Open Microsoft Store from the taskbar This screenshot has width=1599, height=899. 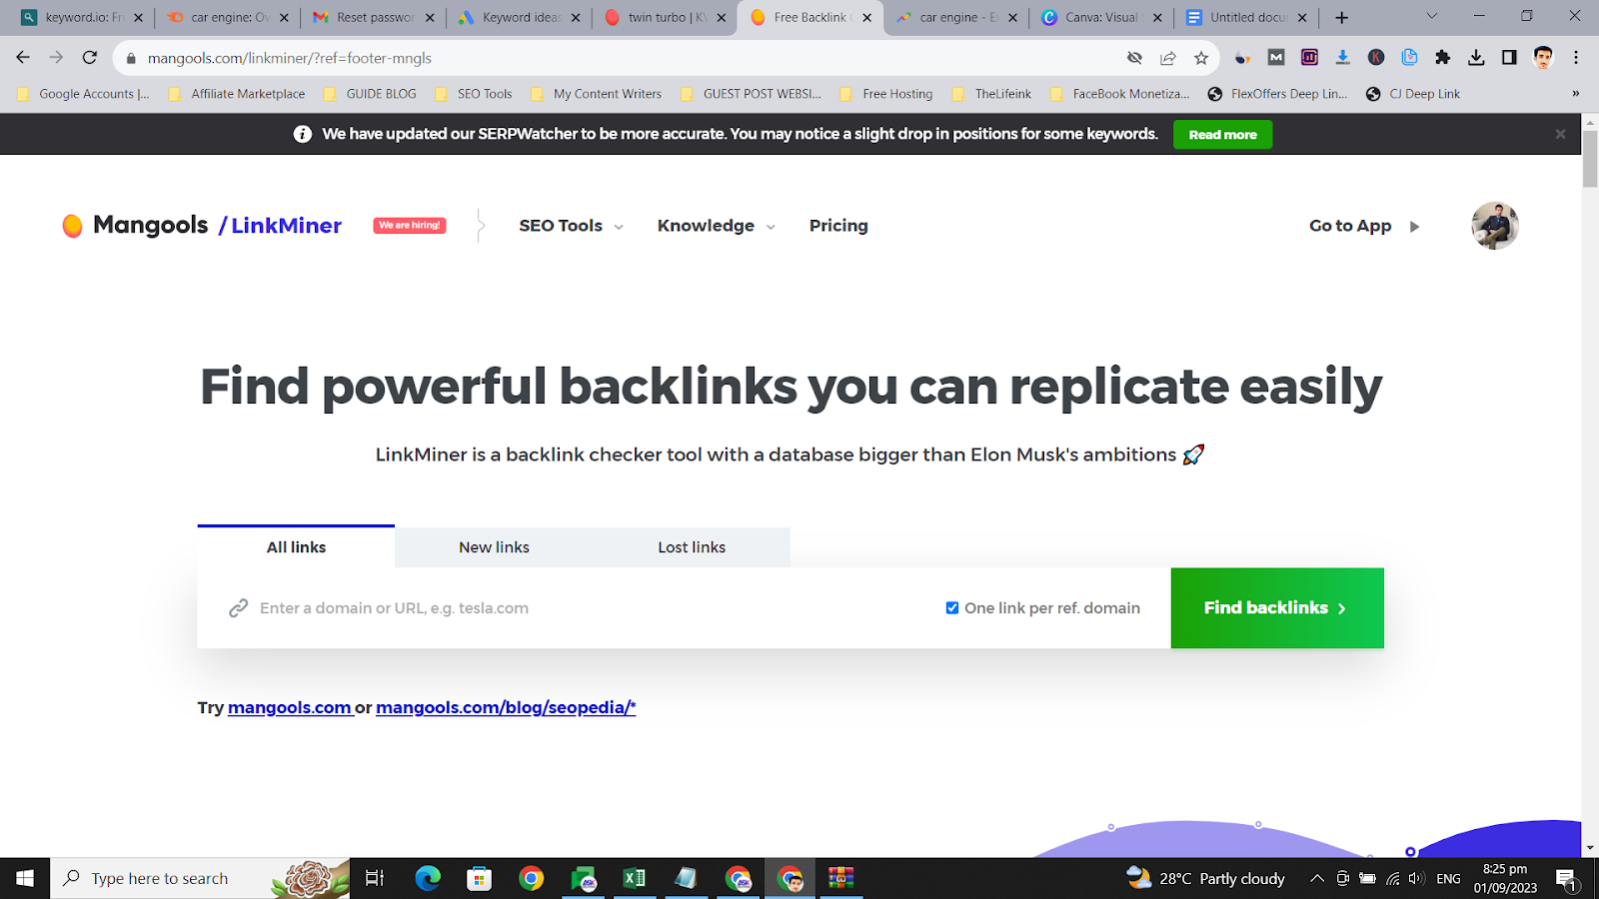point(480,878)
